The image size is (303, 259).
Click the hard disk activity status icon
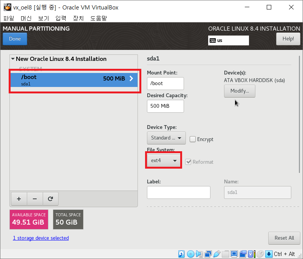coord(181,254)
